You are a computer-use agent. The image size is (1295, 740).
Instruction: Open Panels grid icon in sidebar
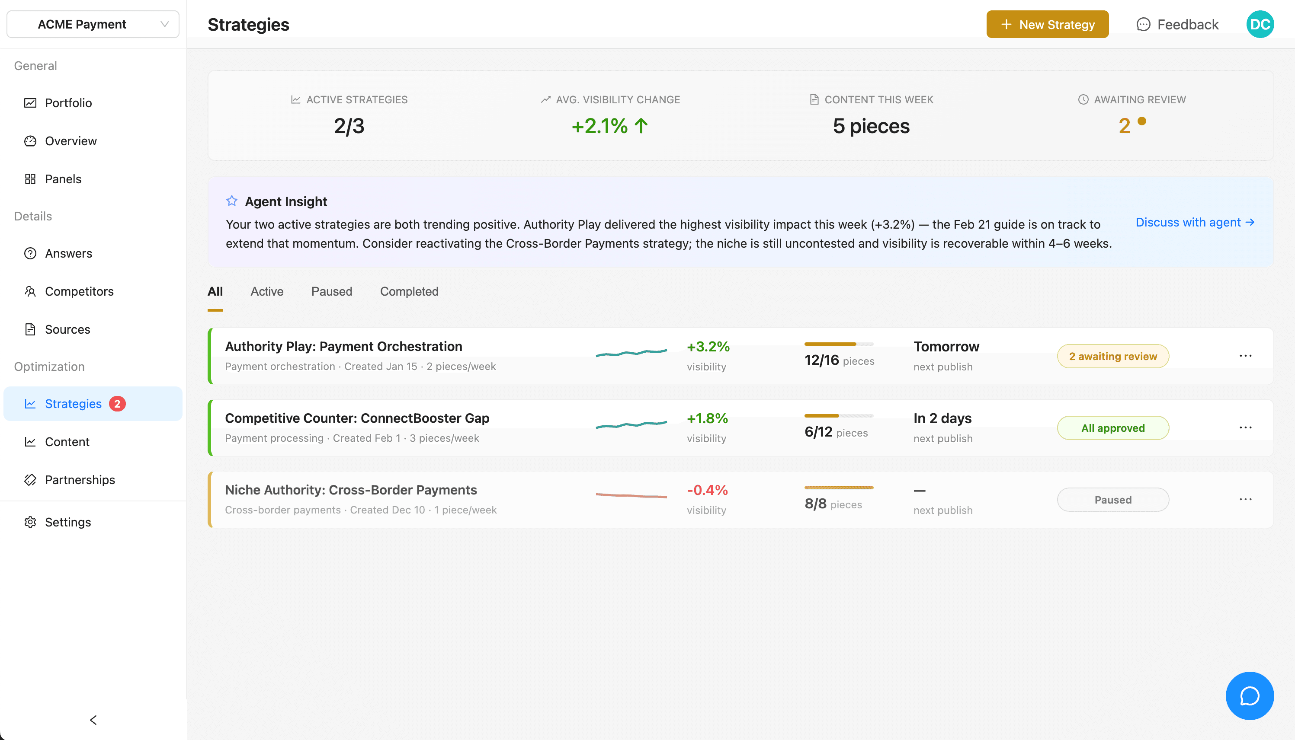(x=30, y=179)
